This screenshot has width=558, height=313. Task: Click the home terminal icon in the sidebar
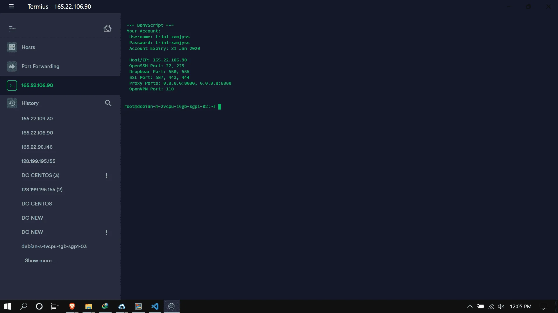(107, 28)
